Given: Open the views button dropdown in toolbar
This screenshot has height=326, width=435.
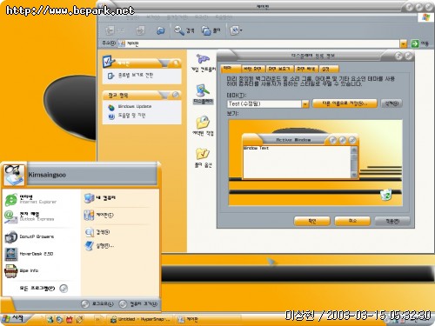Looking at the screenshot, I should point(236,30).
